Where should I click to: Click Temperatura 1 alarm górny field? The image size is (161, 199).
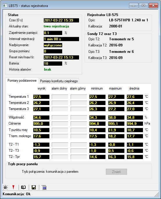78,97
